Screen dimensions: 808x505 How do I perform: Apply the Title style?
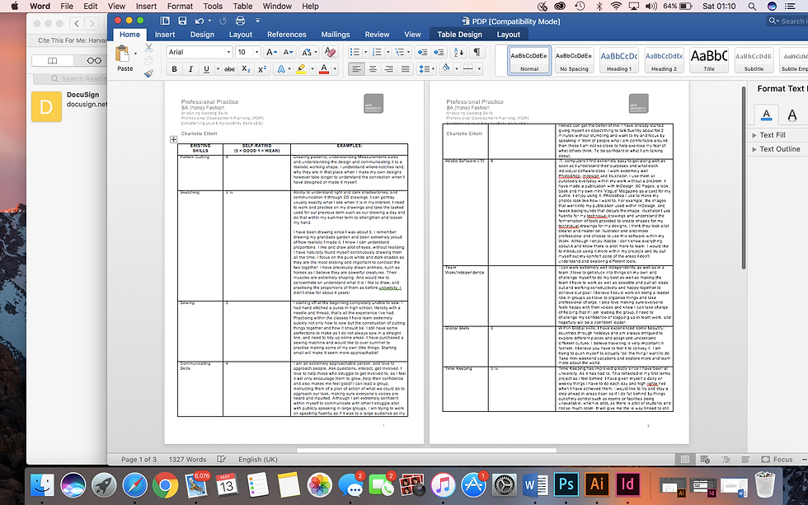[x=709, y=60]
